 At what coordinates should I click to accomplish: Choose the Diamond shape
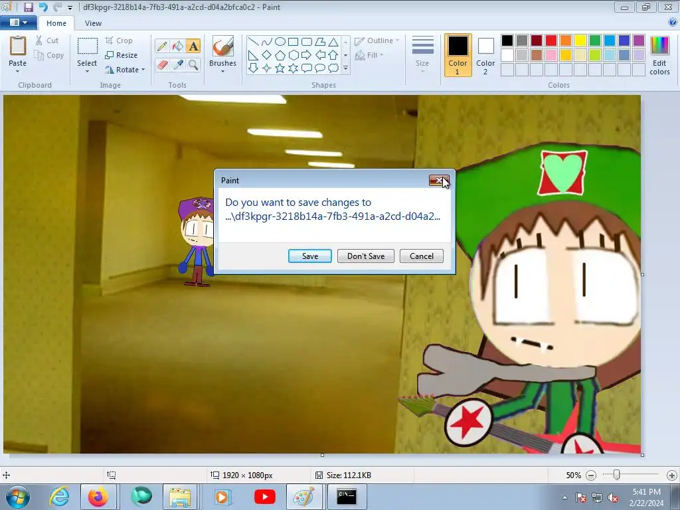pyautogui.click(x=267, y=55)
